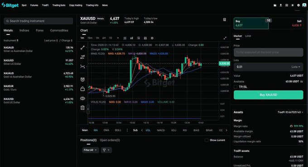The height and width of the screenshot is (167, 308).
Task: Click the chart display settings icon next to candles
Action: (x=139, y=38)
